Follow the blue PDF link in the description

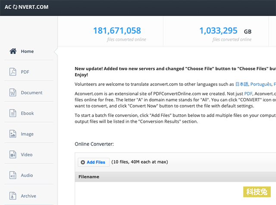248,94
